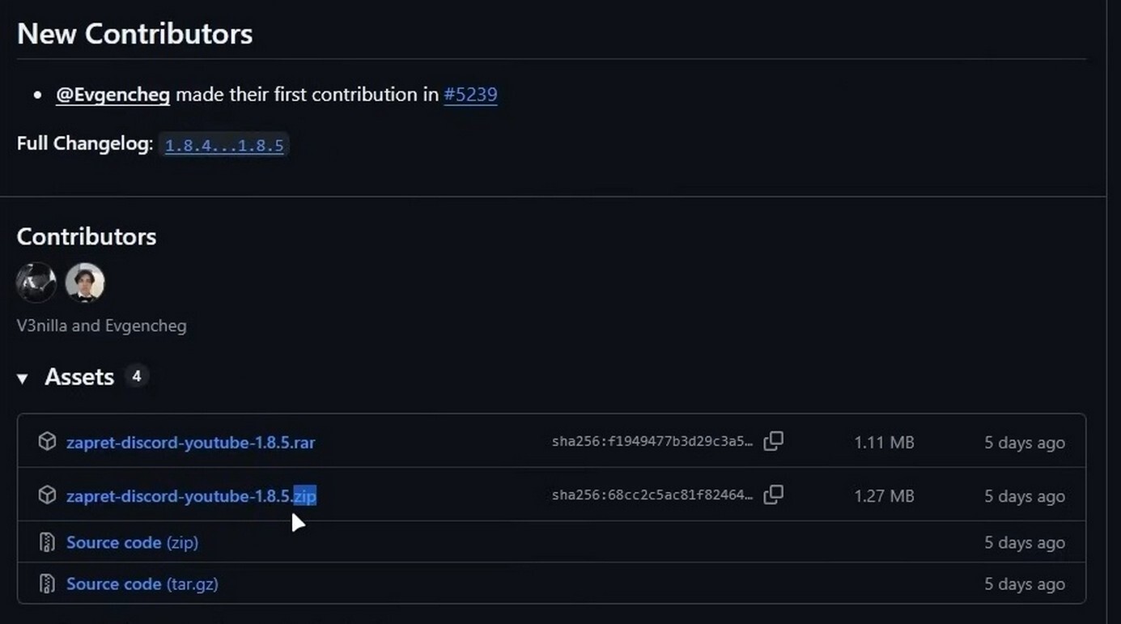This screenshot has height=624, width=1121.
Task: Collapse the Assets section
Action: pos(22,376)
